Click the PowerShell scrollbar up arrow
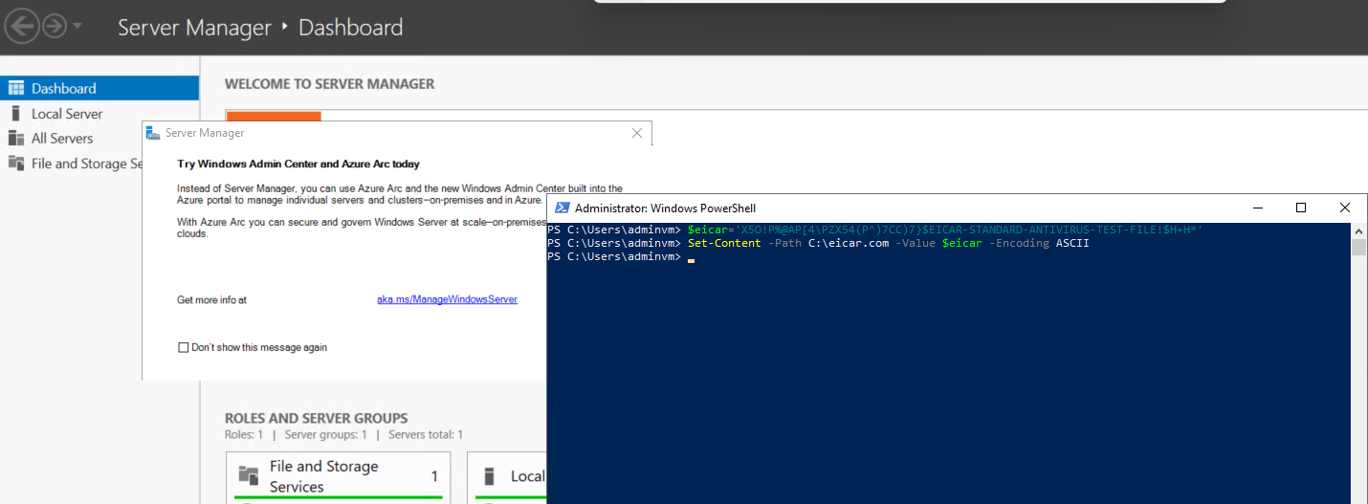This screenshot has height=504, width=1368. coord(1359,230)
